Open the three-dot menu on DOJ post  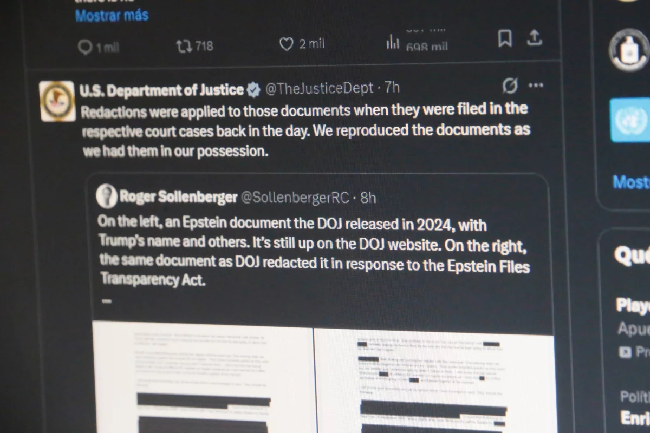536,85
